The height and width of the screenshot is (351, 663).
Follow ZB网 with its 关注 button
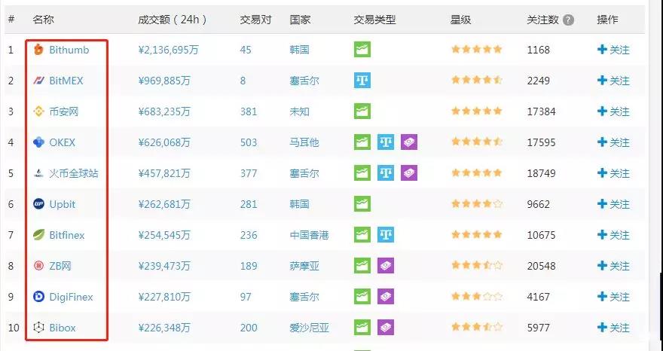point(613,266)
